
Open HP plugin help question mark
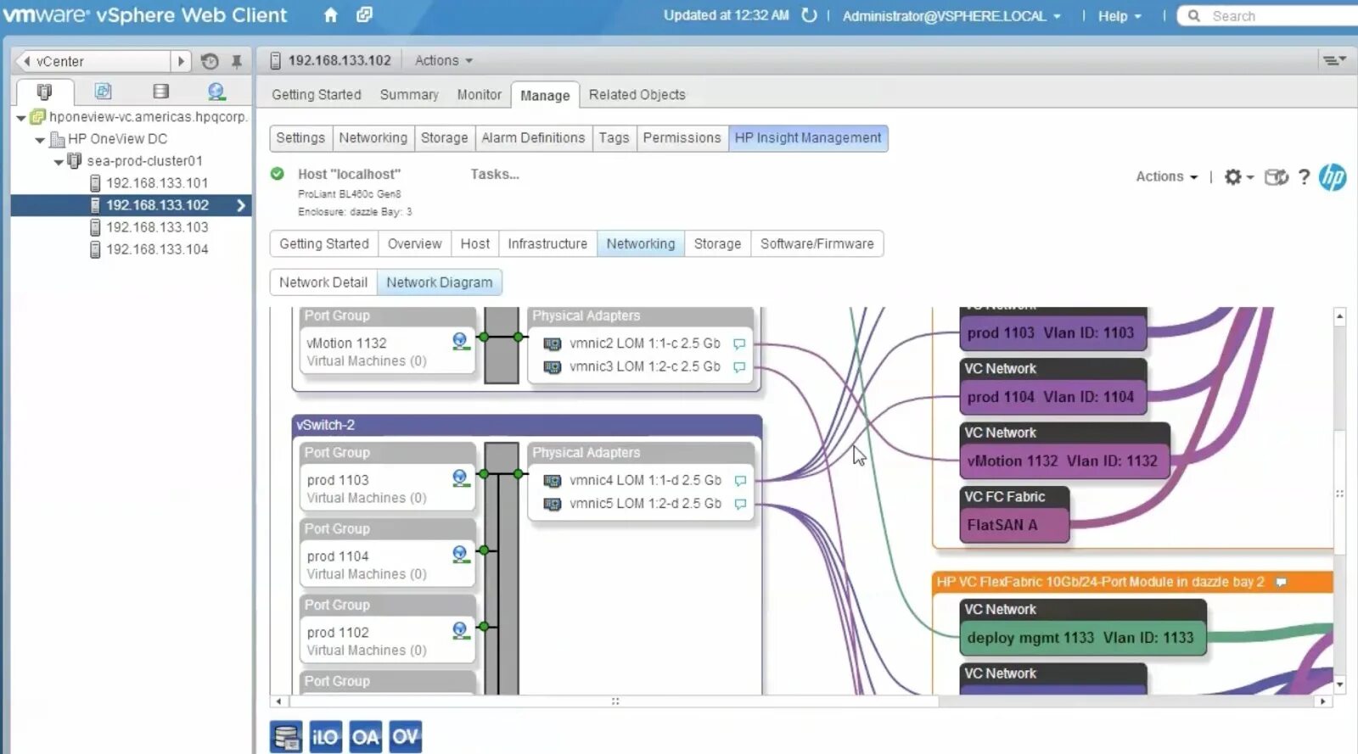[1304, 176]
